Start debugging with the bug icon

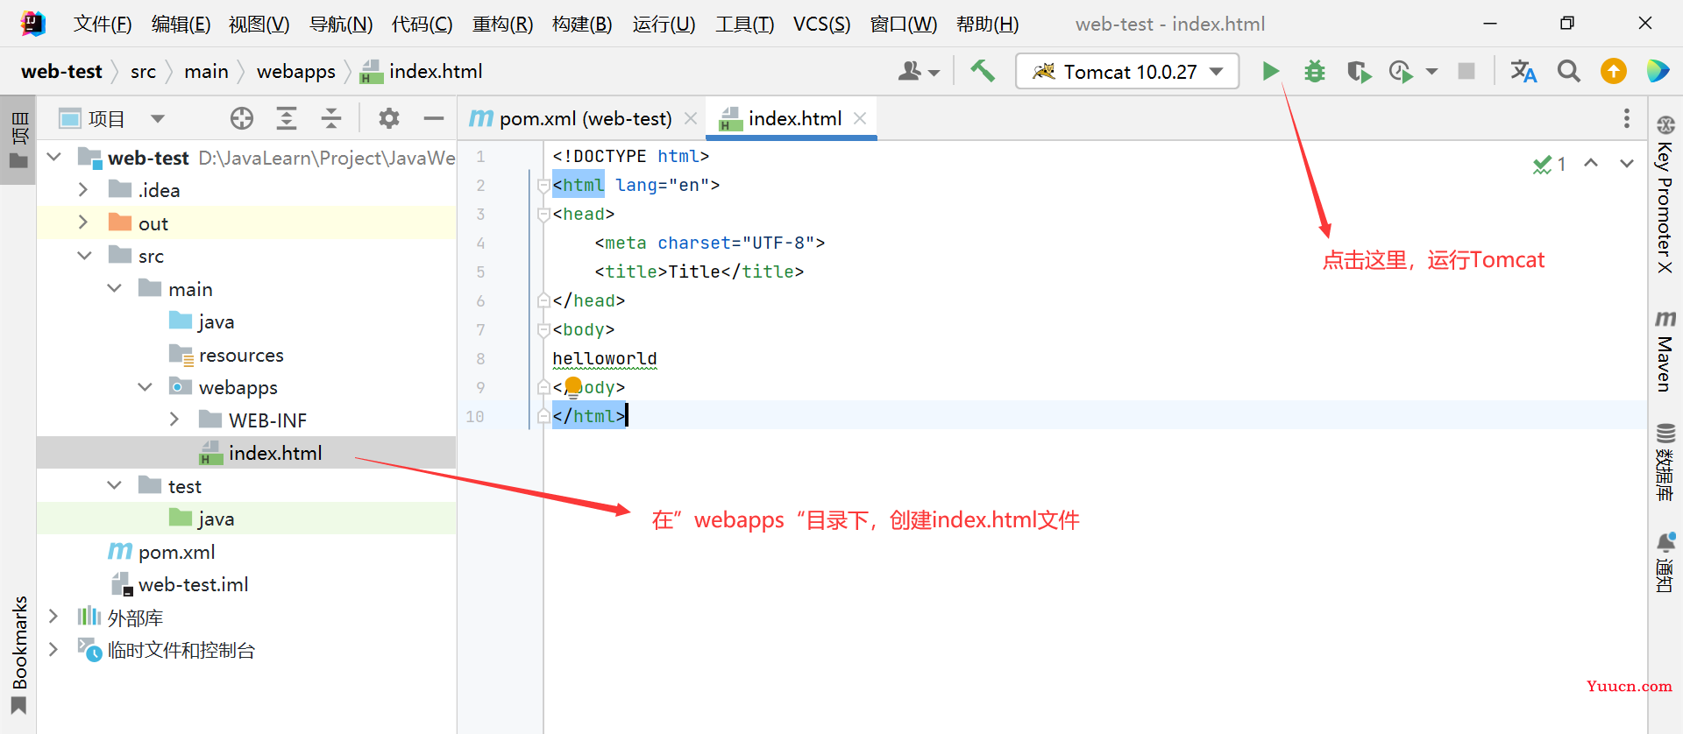pyautogui.click(x=1314, y=71)
